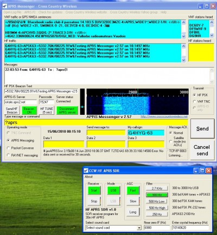Click the Send button
This screenshot has width=217, height=235.
tap(202, 128)
